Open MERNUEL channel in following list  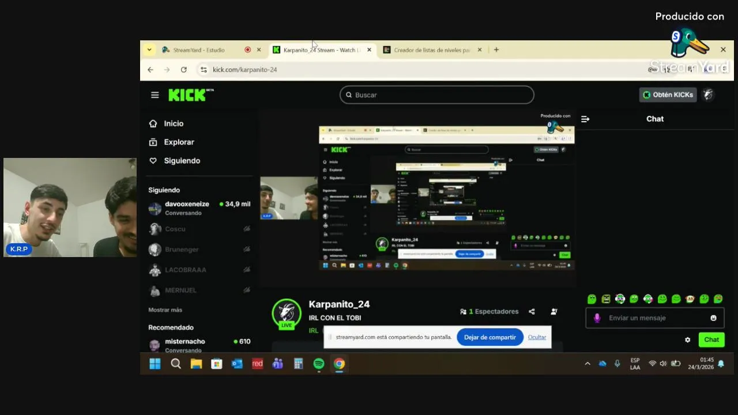point(199,290)
